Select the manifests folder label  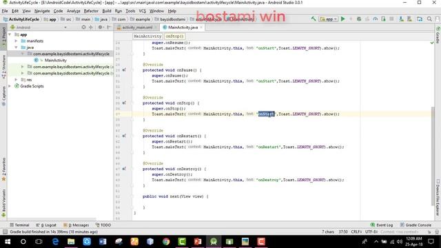(35, 41)
